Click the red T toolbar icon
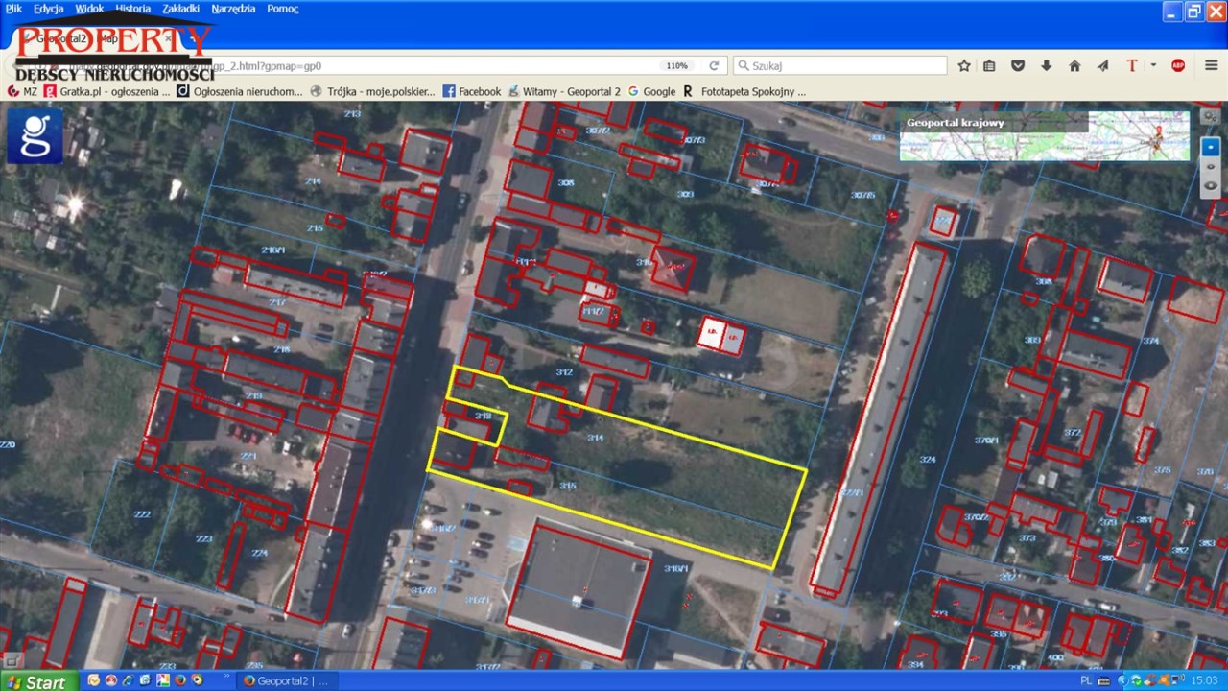Screen dimensions: 1228x691 coord(1132,66)
